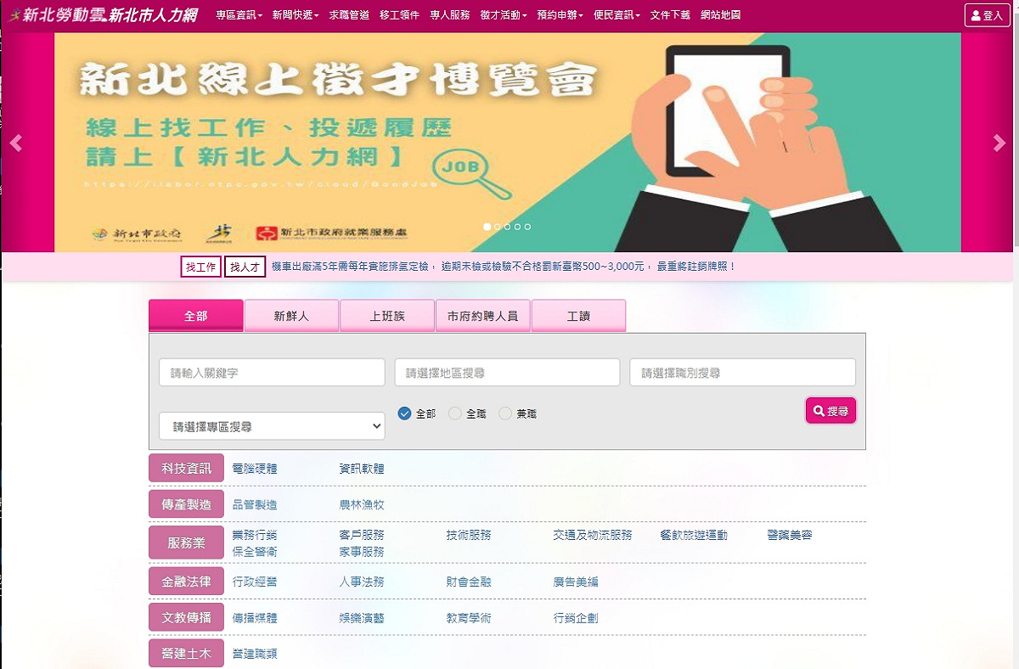Click the 請選擇職別搜尋 job type field
The width and height of the screenshot is (1019, 669).
(x=742, y=373)
